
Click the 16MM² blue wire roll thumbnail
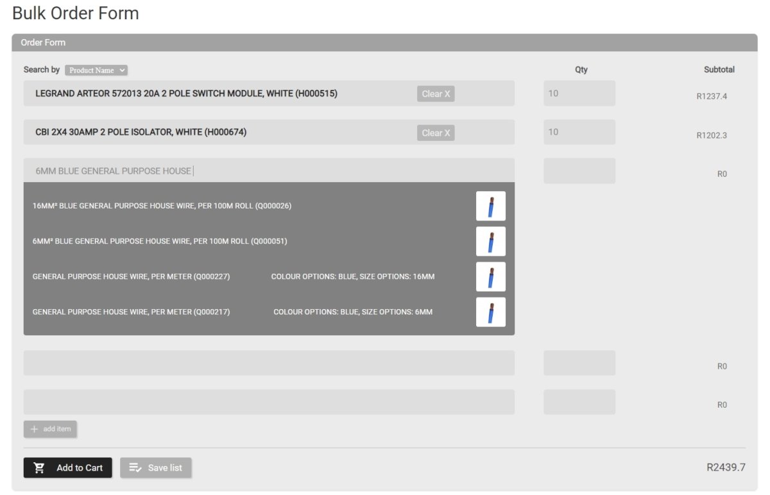490,206
